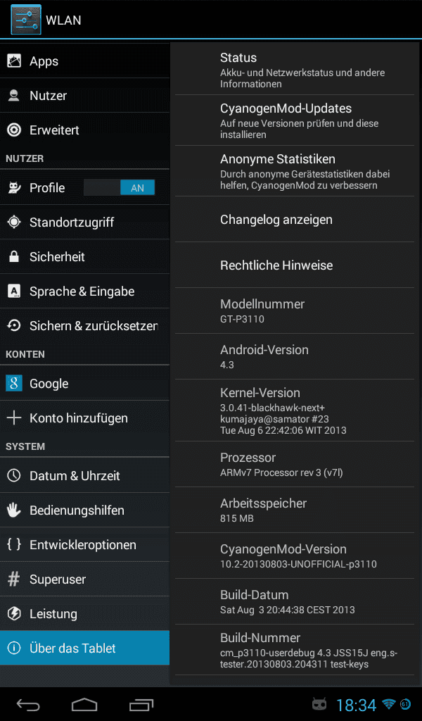Open Rechtliche Hinweise
Screen dimensions: 422x721
click(294, 265)
